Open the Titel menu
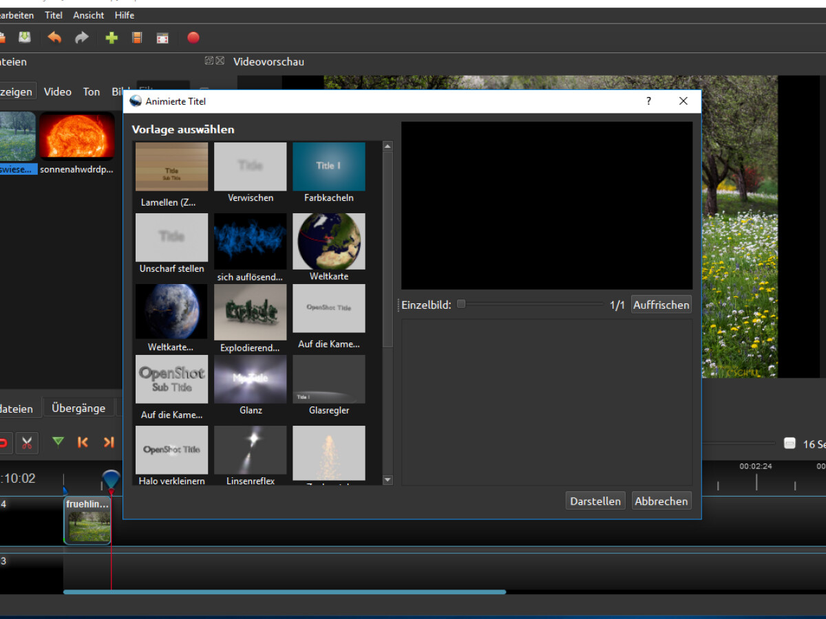This screenshot has height=619, width=826. [53, 15]
